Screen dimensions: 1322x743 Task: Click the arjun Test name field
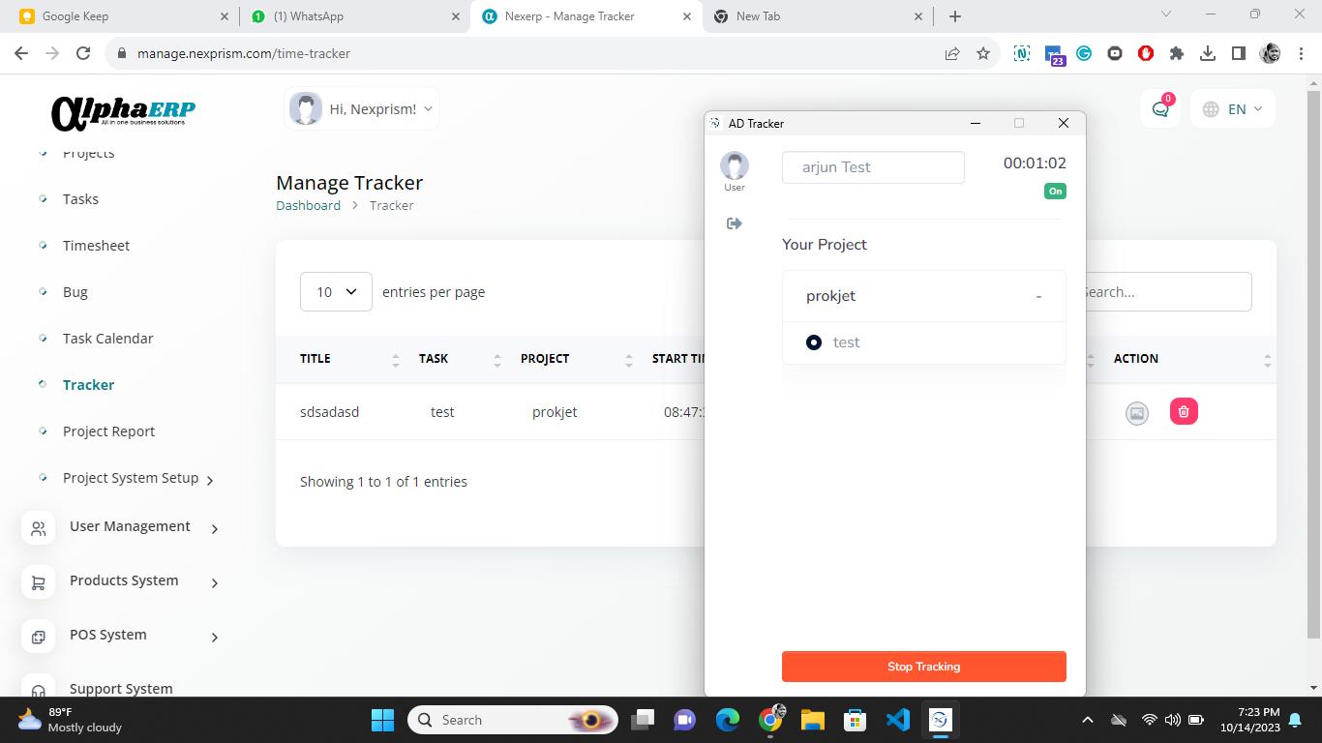pyautogui.click(x=872, y=167)
